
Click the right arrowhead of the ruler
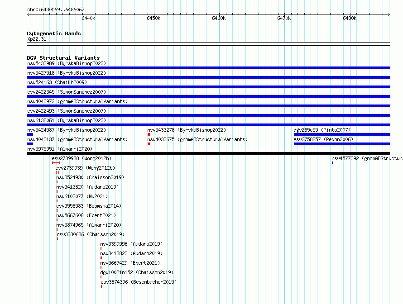click(389, 14)
